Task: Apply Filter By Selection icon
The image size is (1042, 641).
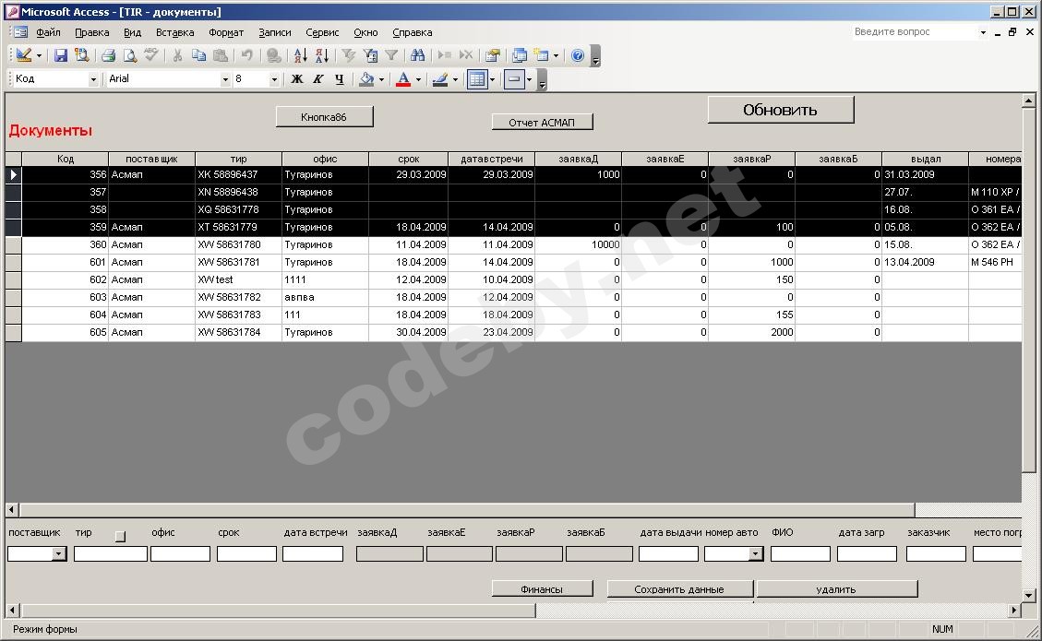Action: pyautogui.click(x=348, y=55)
